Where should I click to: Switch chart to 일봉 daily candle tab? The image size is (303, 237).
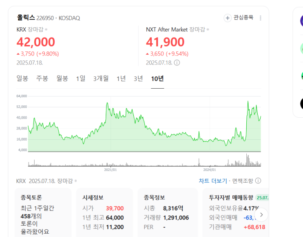pyautogui.click(x=22, y=78)
